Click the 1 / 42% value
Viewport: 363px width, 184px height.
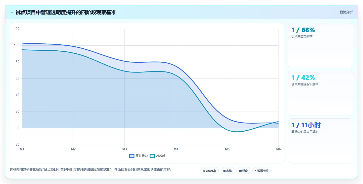(x=303, y=78)
